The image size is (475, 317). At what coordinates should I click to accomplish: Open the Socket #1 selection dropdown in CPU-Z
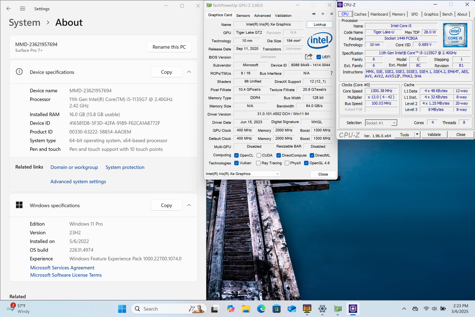[x=381, y=123]
